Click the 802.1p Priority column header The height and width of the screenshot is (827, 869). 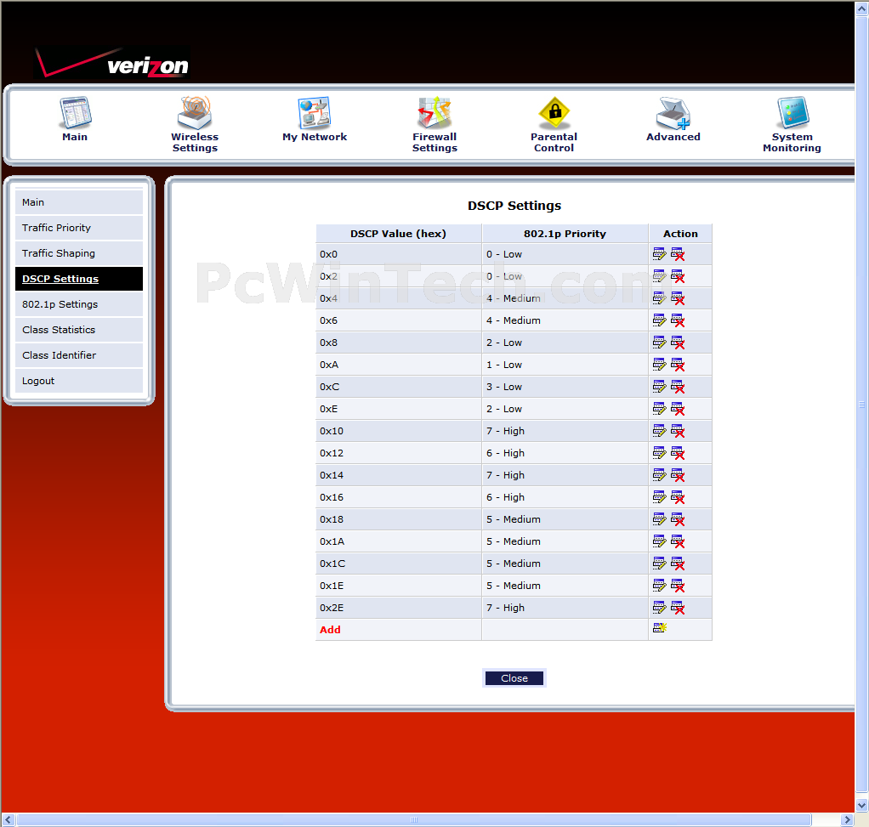tap(565, 234)
